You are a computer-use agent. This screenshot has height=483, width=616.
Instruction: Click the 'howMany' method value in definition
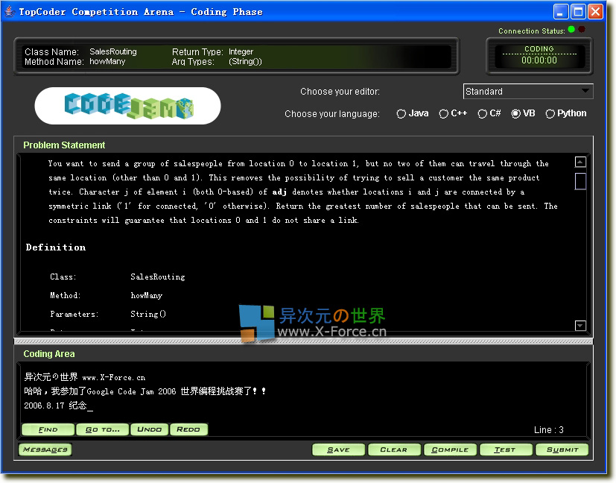pyautogui.click(x=146, y=295)
